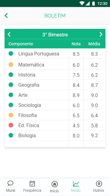Tap the back arrow beside BOLETIM
Image resolution: width=110 pixels, height=196 pixels.
pos(6,16)
